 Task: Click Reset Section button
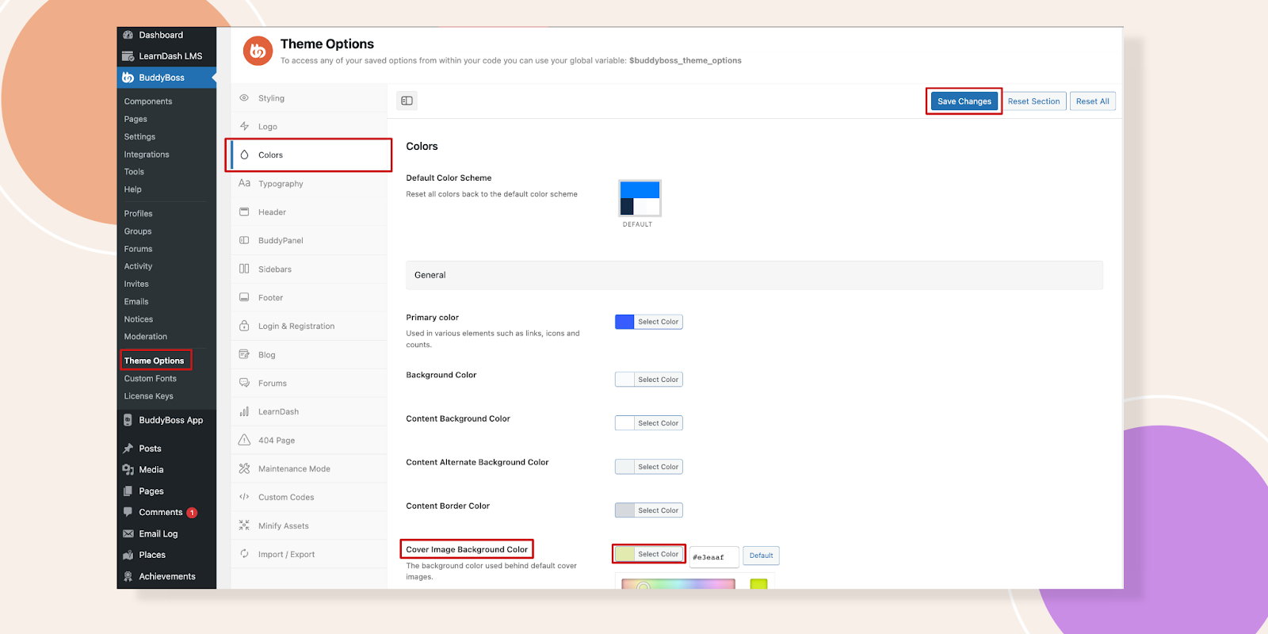[1033, 101]
